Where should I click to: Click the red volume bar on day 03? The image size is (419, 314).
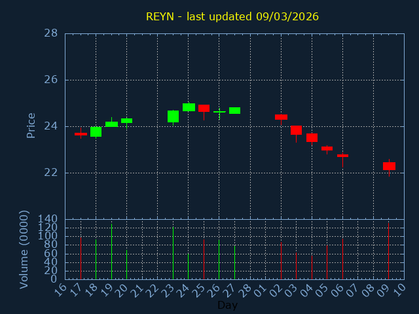tap(296, 266)
